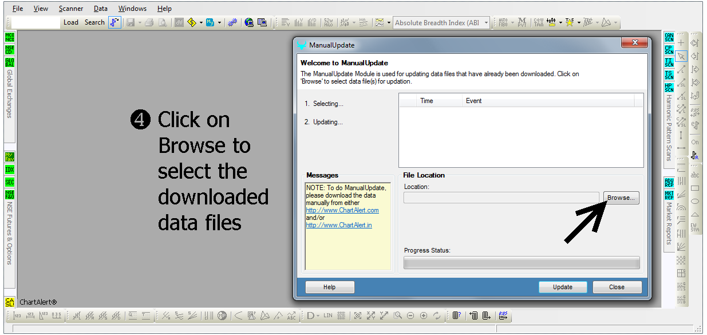Expand the Auto FIBO dropdown arrow
The width and height of the screenshot is (707, 335).
[x=512, y=23]
